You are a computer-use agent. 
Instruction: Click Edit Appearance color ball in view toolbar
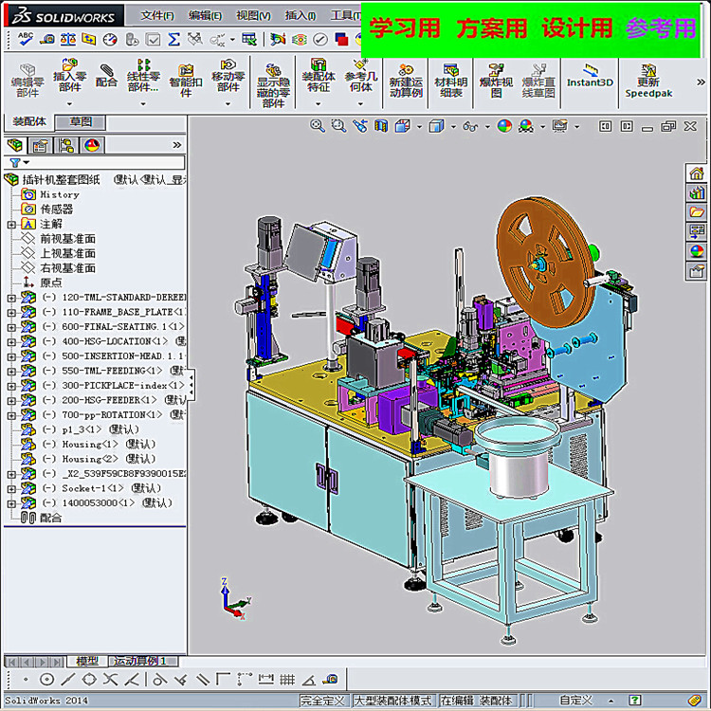coord(504,125)
